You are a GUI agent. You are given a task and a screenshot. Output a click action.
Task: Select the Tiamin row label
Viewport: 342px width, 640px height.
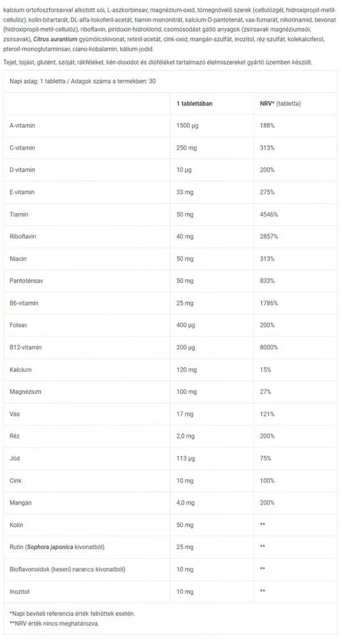[17, 214]
